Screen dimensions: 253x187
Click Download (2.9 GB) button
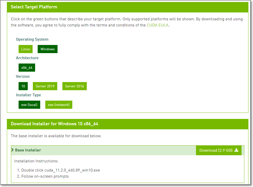[x=219, y=150]
